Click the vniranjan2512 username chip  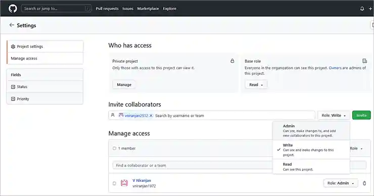(x=136, y=116)
